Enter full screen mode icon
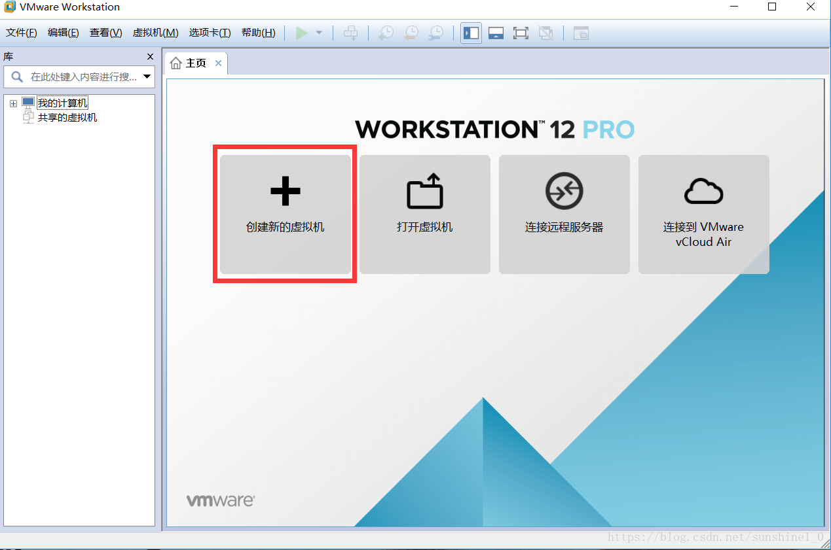 tap(521, 33)
